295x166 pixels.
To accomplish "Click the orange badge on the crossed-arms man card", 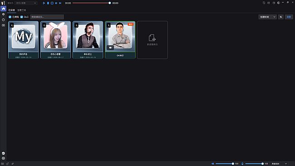I will tap(131, 24).
